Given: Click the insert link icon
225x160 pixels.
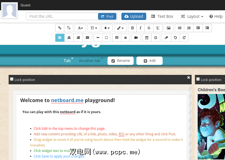Looking at the screenshot, I should click(x=60, y=28).
